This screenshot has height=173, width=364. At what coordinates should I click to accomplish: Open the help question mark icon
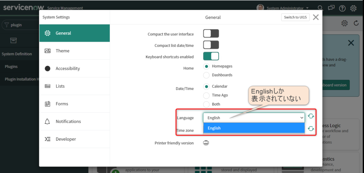(x=342, y=9)
